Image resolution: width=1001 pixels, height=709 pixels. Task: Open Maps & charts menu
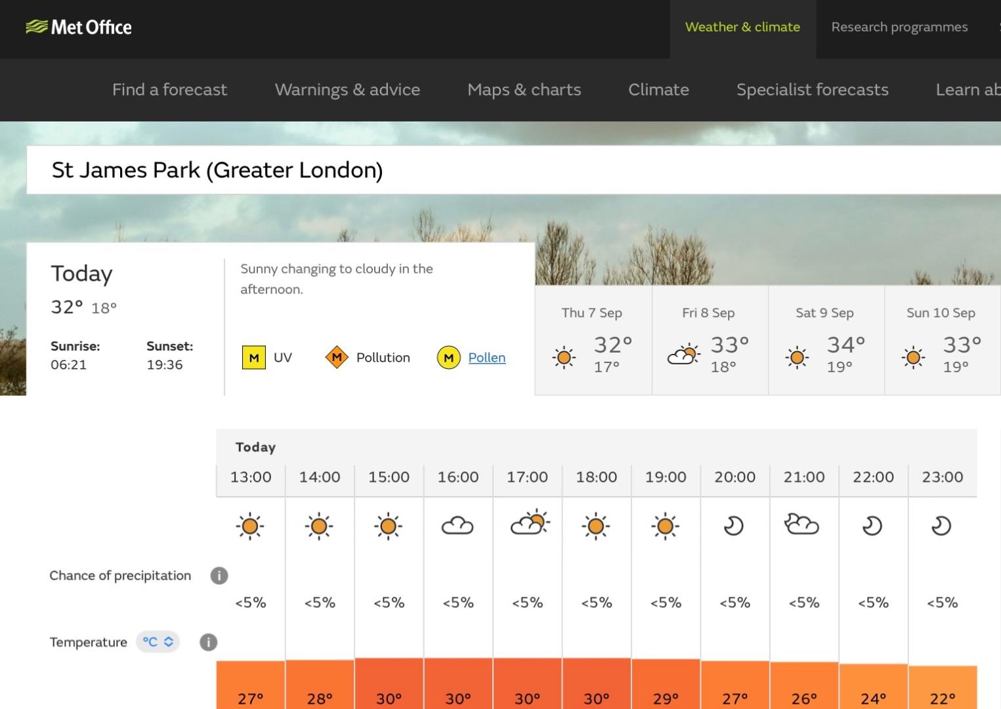click(x=524, y=90)
